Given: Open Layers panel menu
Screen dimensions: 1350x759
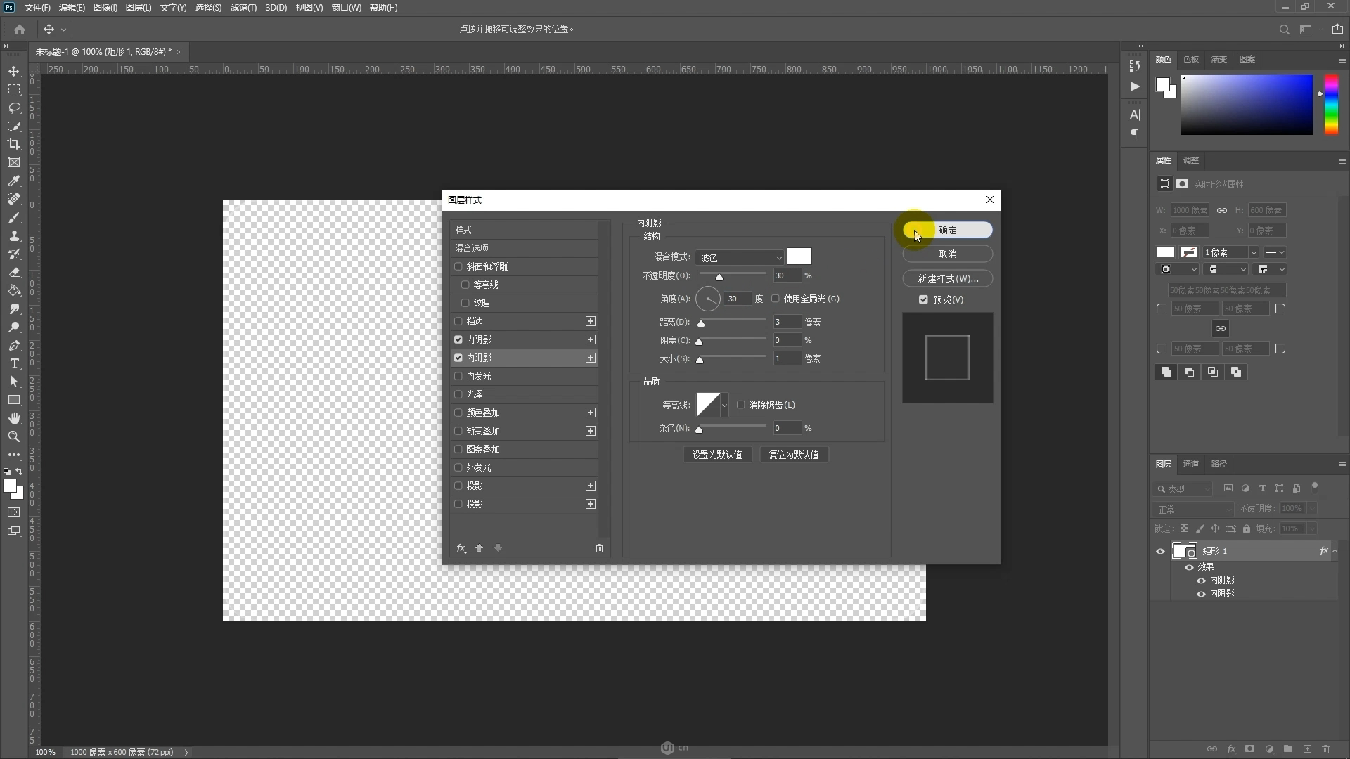Looking at the screenshot, I should tap(1342, 465).
